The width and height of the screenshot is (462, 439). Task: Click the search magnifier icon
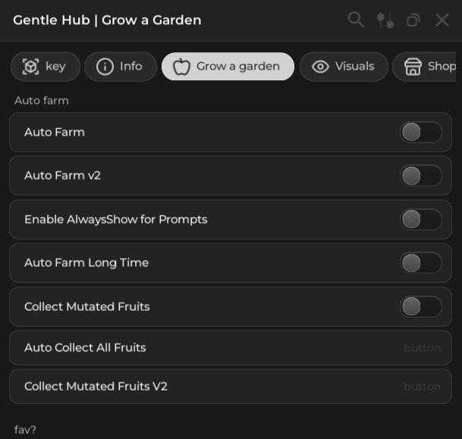point(356,20)
